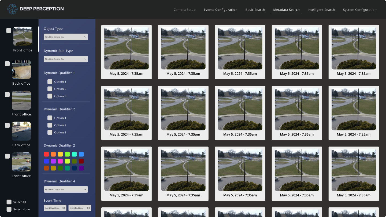Tick the Select None checkbox
Screen dimensions: 386x217
point(9,209)
